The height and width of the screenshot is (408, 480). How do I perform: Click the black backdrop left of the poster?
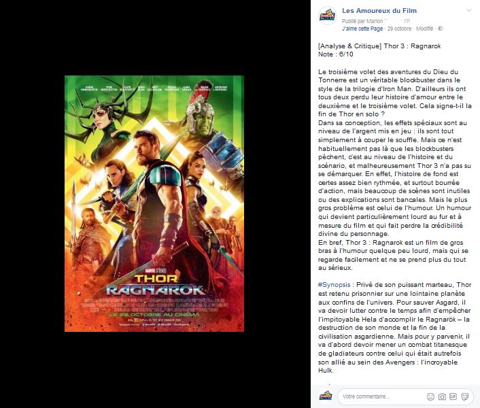click(32, 203)
